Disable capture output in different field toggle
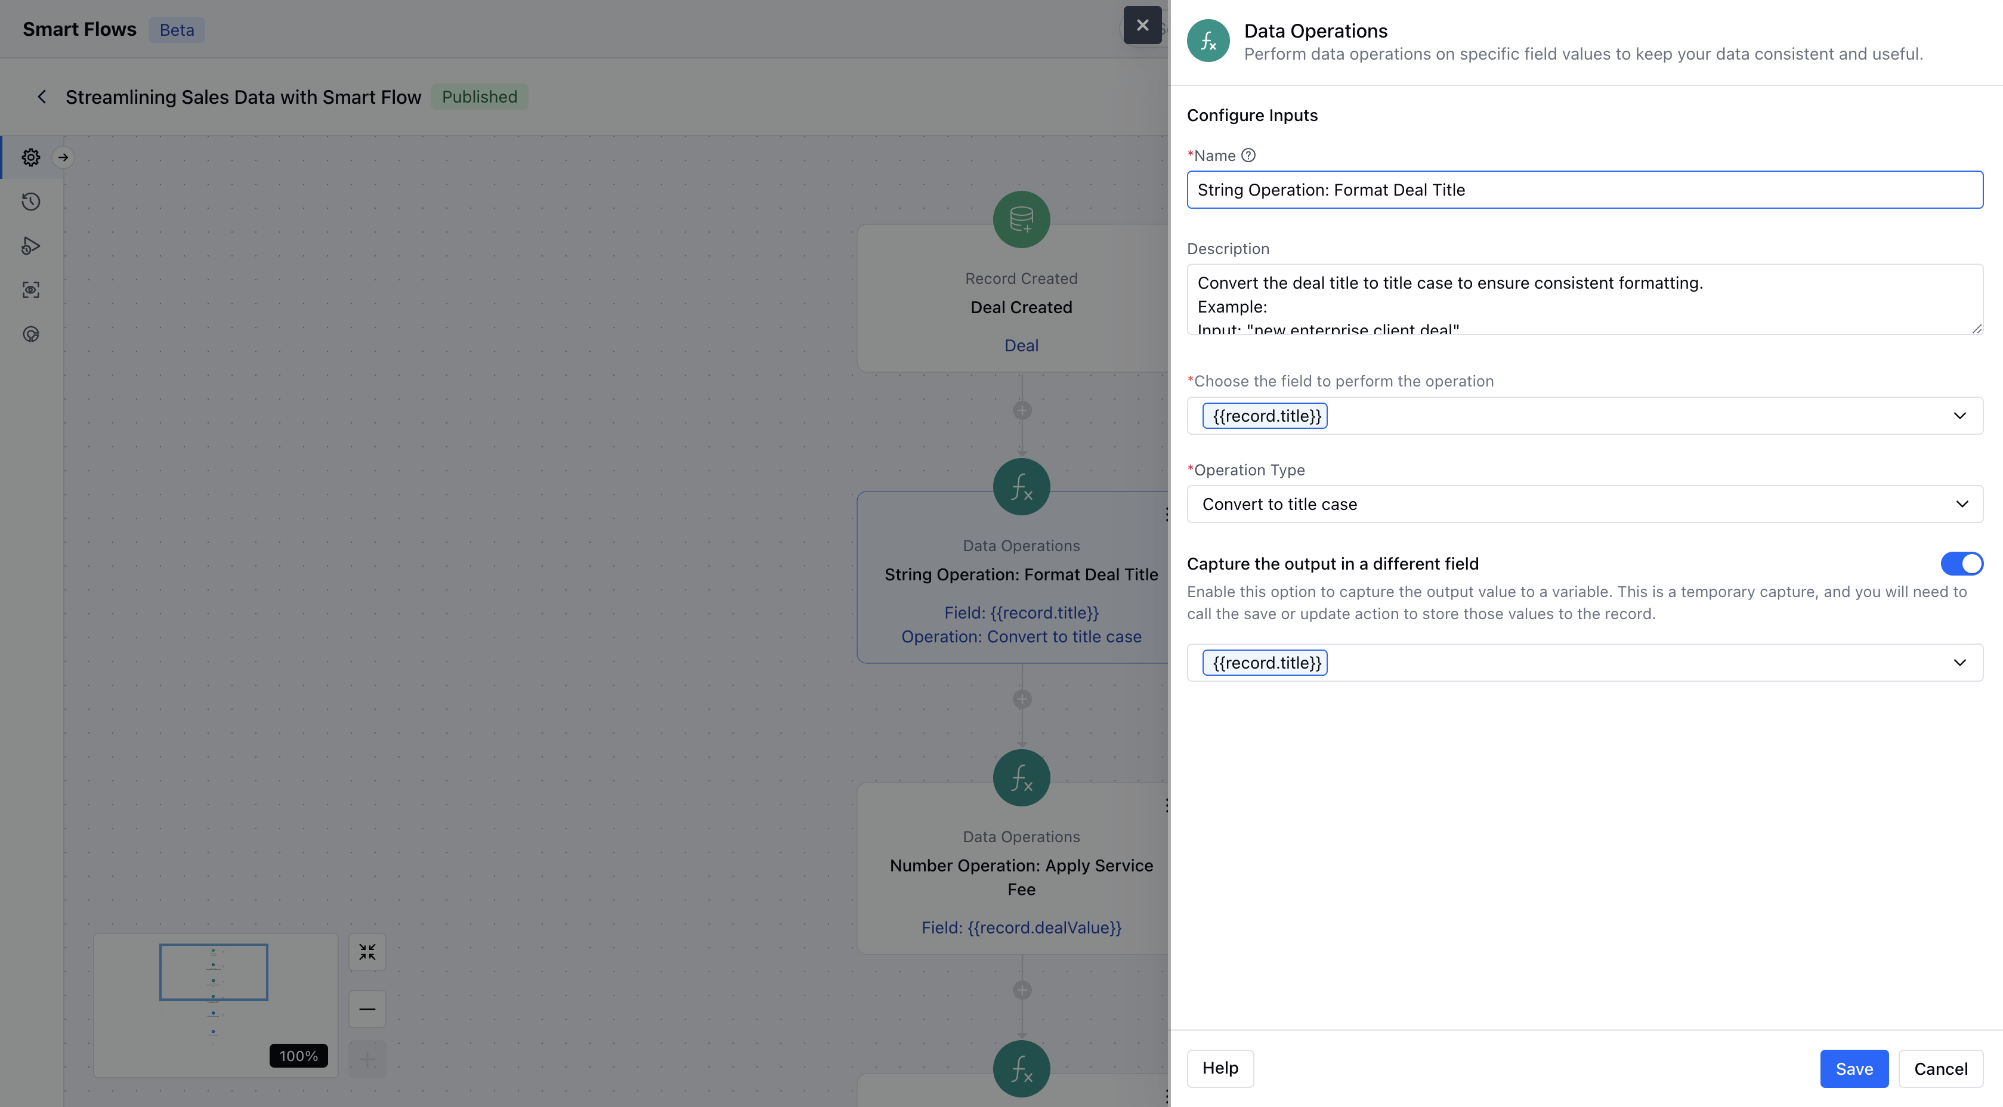 click(1961, 564)
